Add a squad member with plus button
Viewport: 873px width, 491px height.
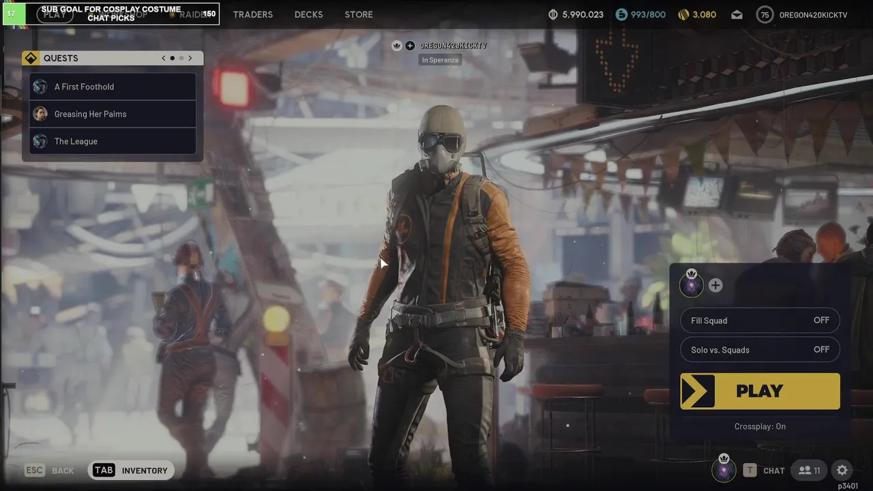715,285
